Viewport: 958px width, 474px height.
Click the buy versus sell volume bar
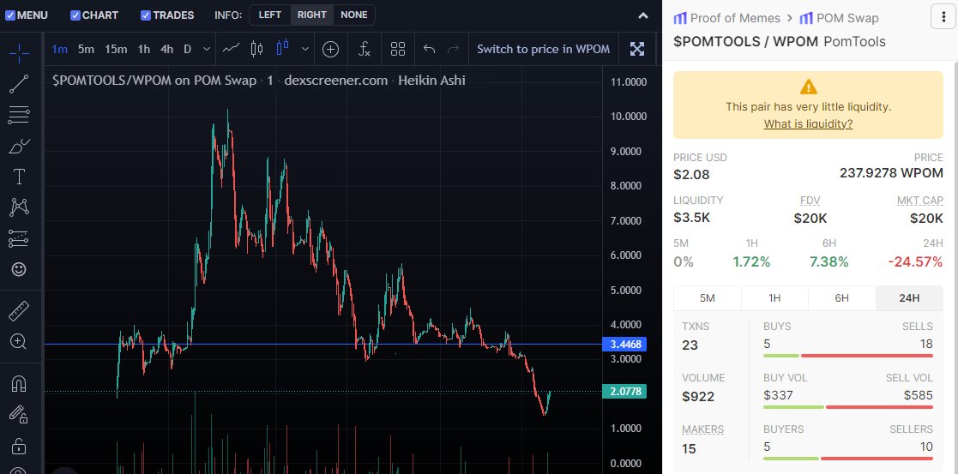(x=848, y=407)
